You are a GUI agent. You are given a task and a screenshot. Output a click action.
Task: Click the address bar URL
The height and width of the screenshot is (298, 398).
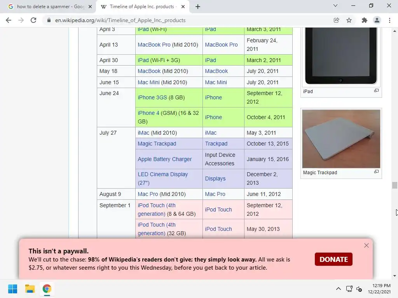coord(120,20)
